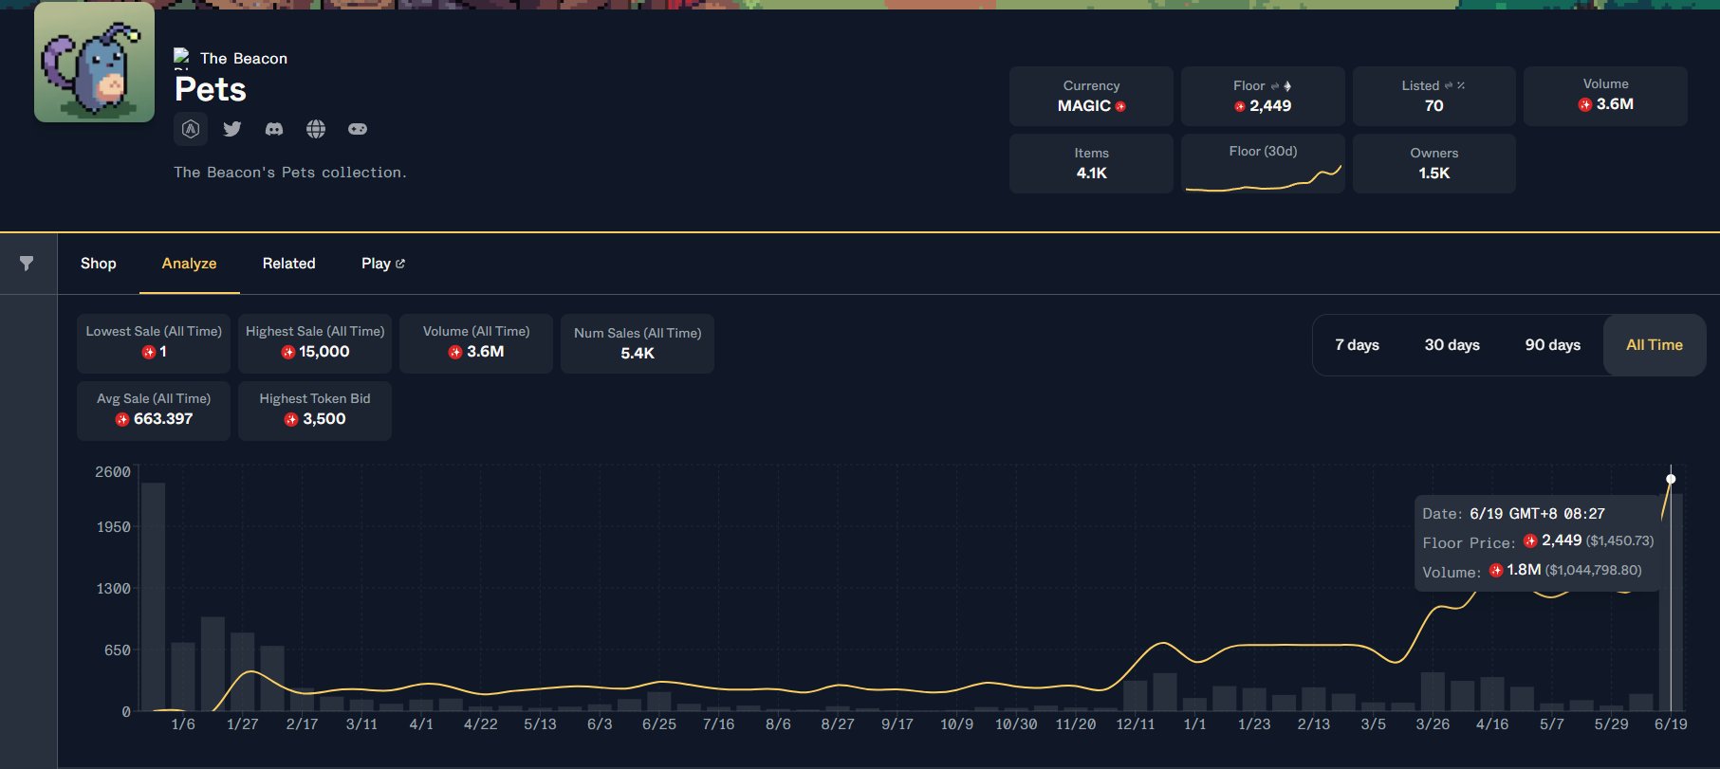Click the Highest Sale 15,000 card
The width and height of the screenshot is (1720, 769).
(315, 343)
